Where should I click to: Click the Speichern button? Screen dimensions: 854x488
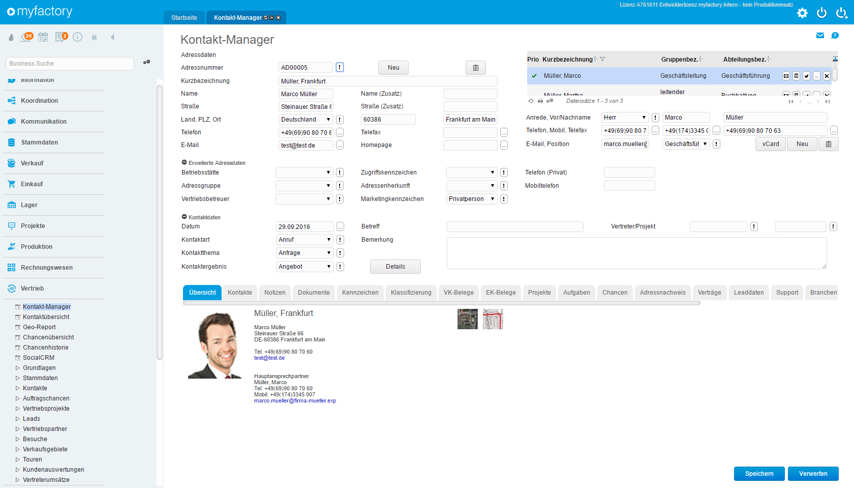759,474
